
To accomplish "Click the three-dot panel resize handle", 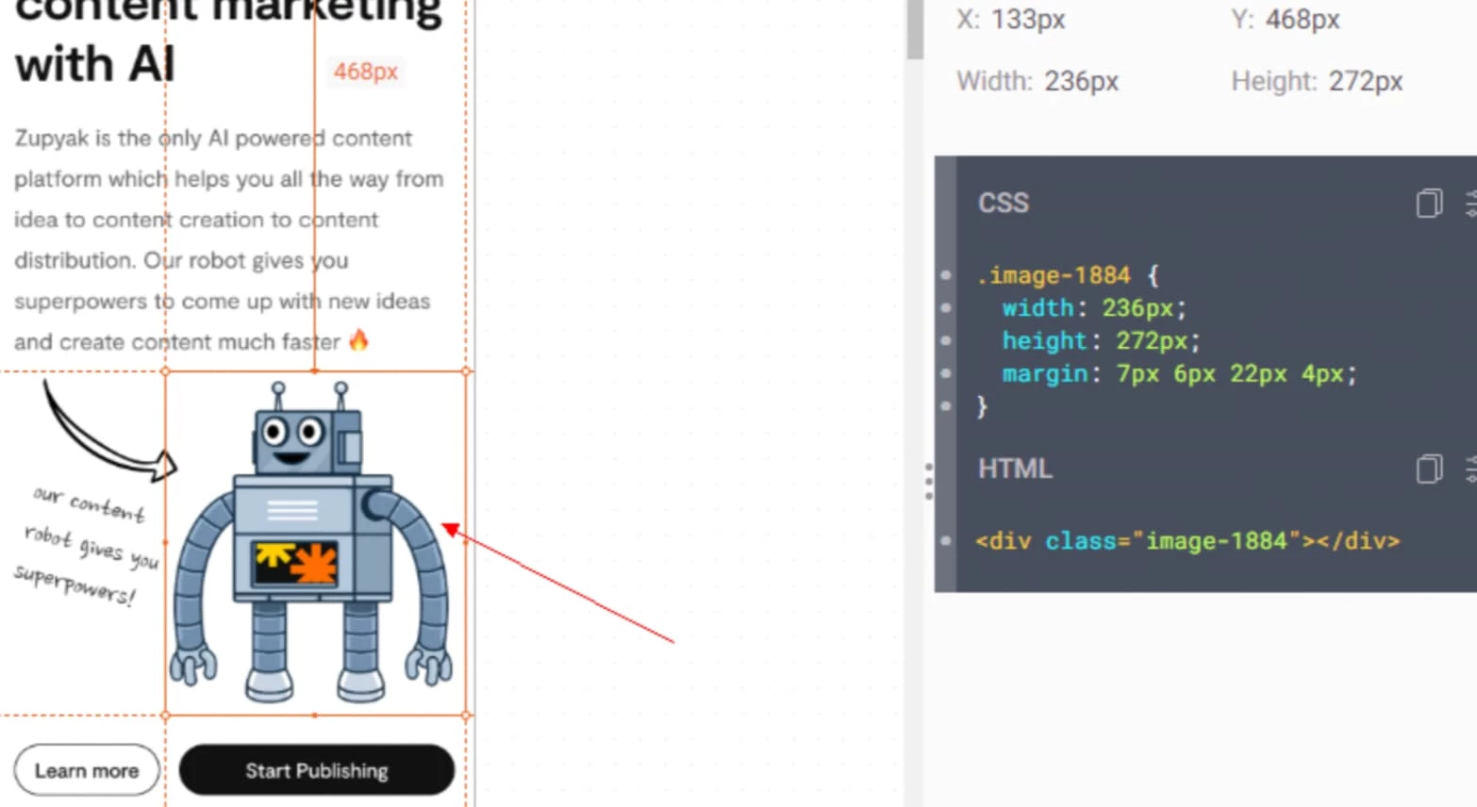I will (929, 482).
